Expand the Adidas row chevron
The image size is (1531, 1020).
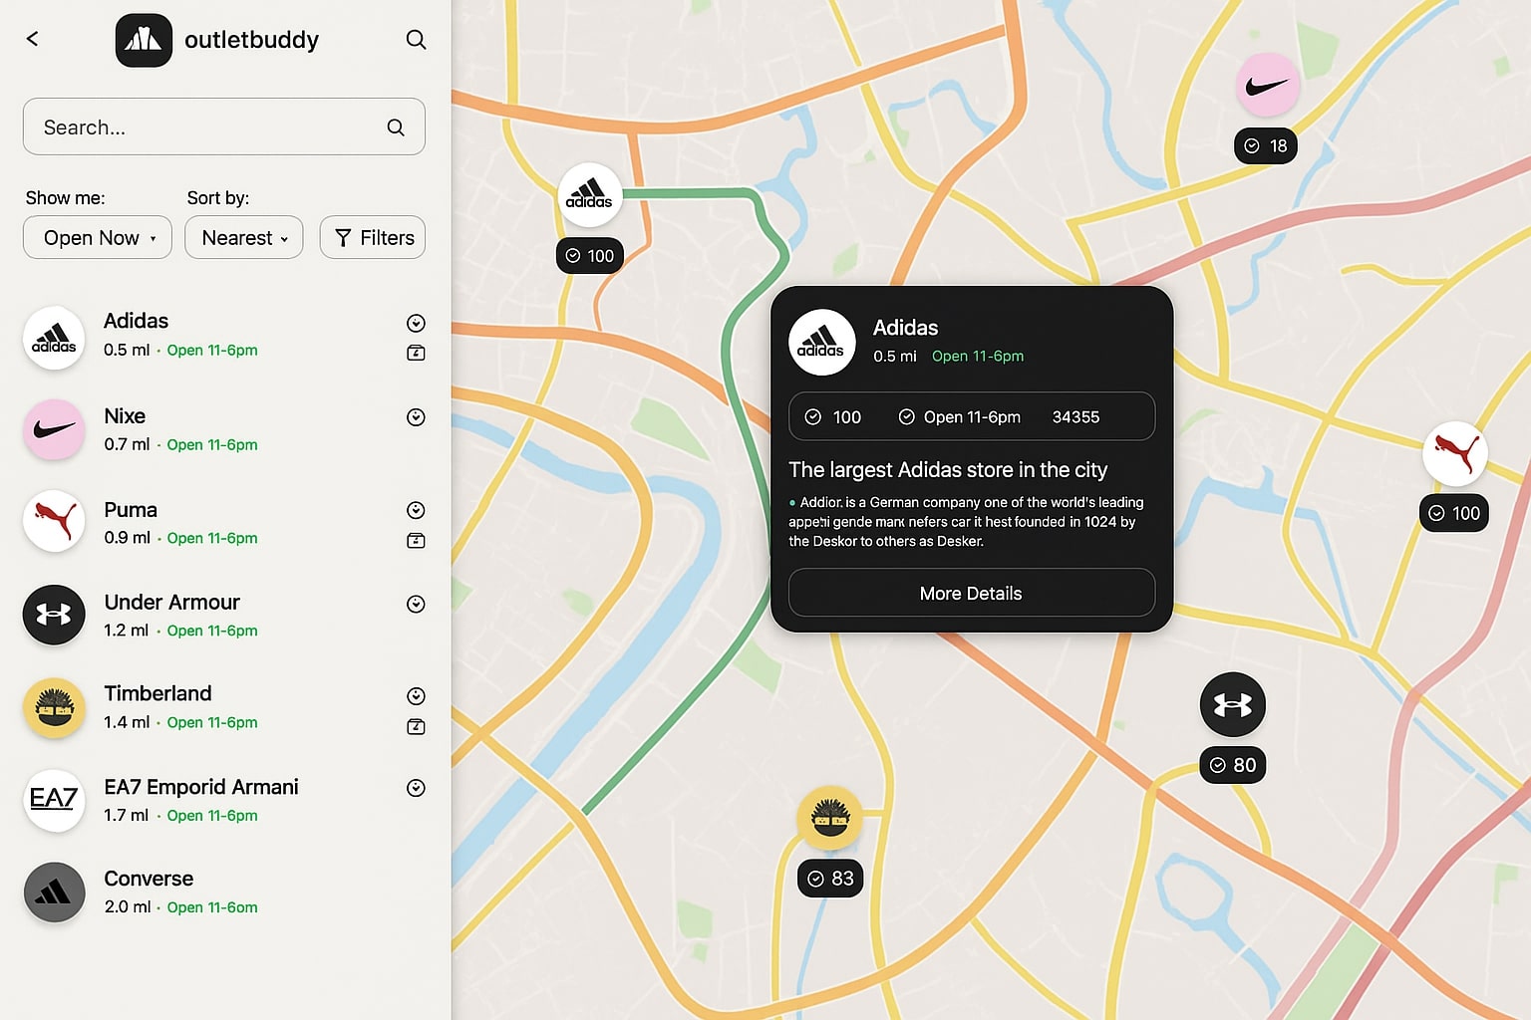(417, 323)
